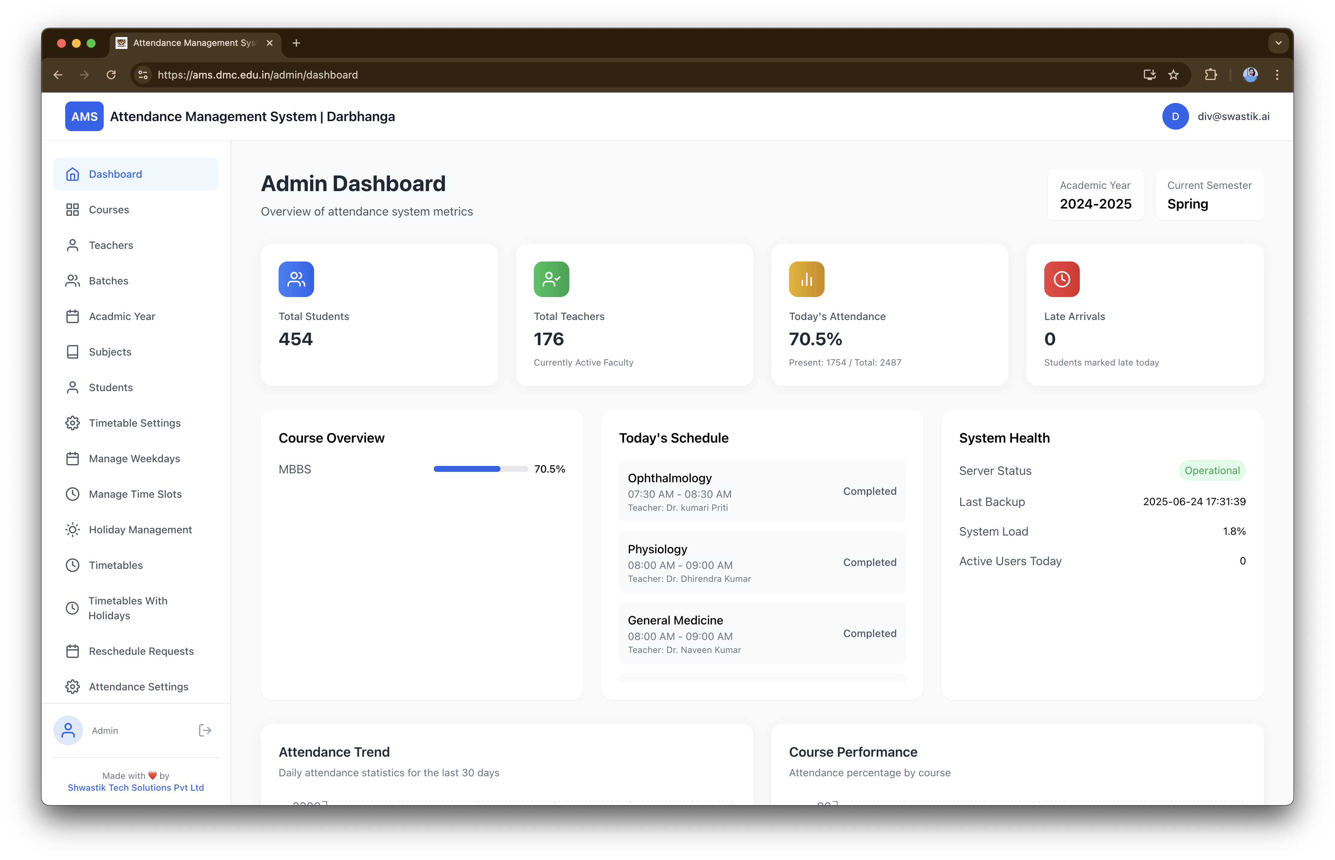The height and width of the screenshot is (860, 1335).
Task: Open the Shwastik Tech Solutions Pvt Ltd link
Action: (x=135, y=787)
